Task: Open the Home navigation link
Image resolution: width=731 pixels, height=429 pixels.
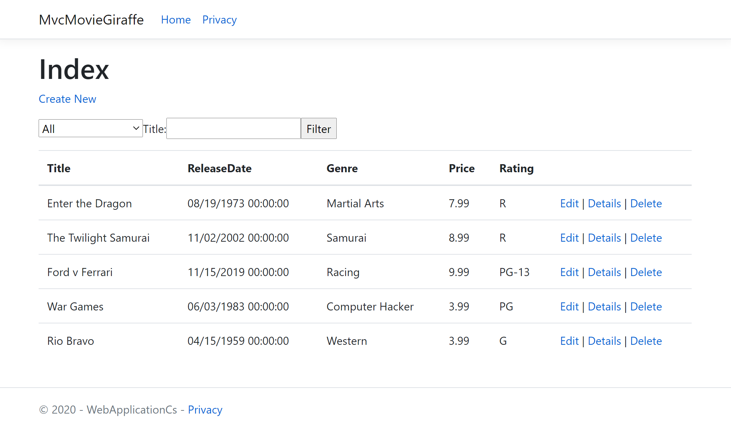Action: (x=176, y=20)
